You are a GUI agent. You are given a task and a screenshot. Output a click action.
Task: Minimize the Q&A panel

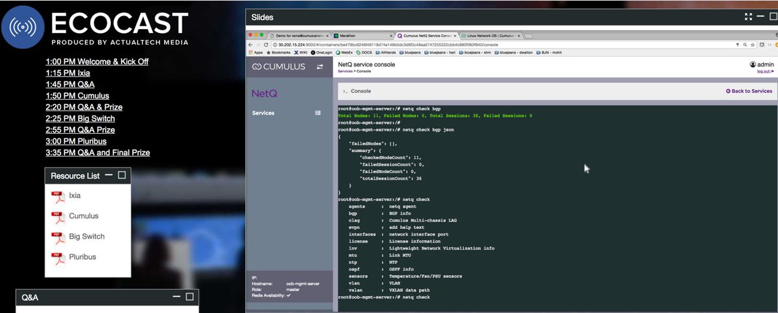[x=177, y=297]
